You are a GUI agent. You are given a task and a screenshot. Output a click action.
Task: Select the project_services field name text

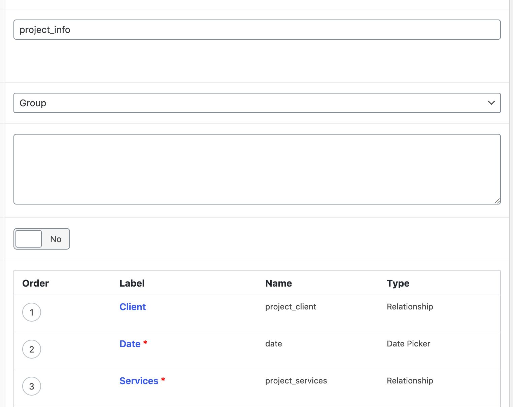296,381
